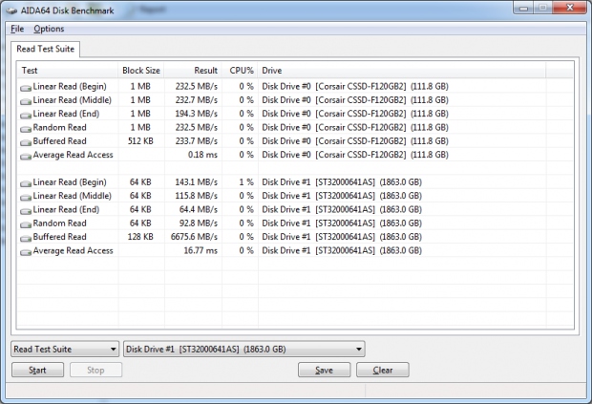Click icon of 16.77 ms Average Read Access
This screenshot has height=404, width=592.
tap(26, 251)
